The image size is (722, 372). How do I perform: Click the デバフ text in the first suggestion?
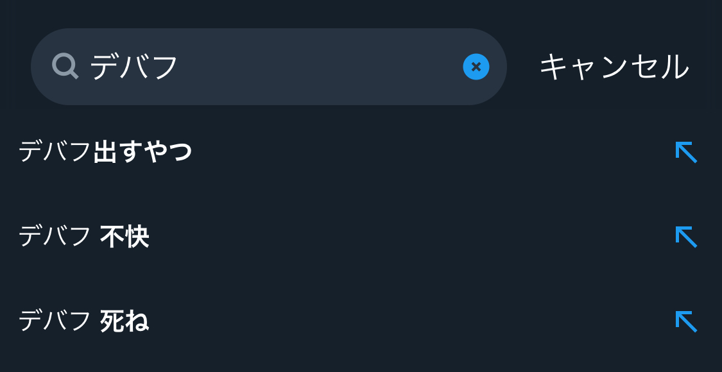(x=55, y=152)
